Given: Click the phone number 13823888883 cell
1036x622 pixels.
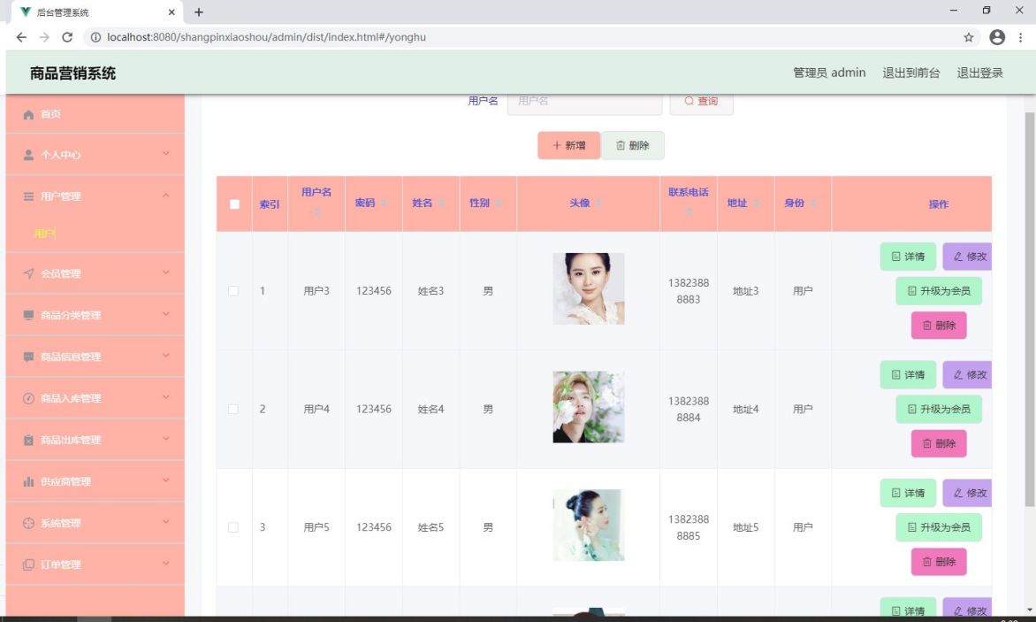Looking at the screenshot, I should coord(689,291).
